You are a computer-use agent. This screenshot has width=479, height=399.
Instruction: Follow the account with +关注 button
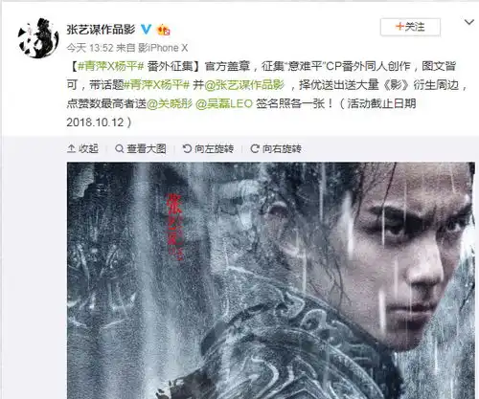pos(410,27)
